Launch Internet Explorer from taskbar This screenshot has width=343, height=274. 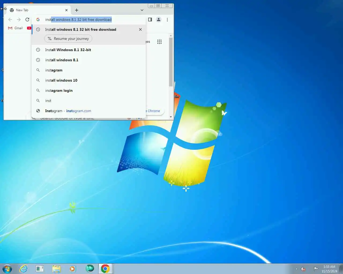(x=24, y=269)
